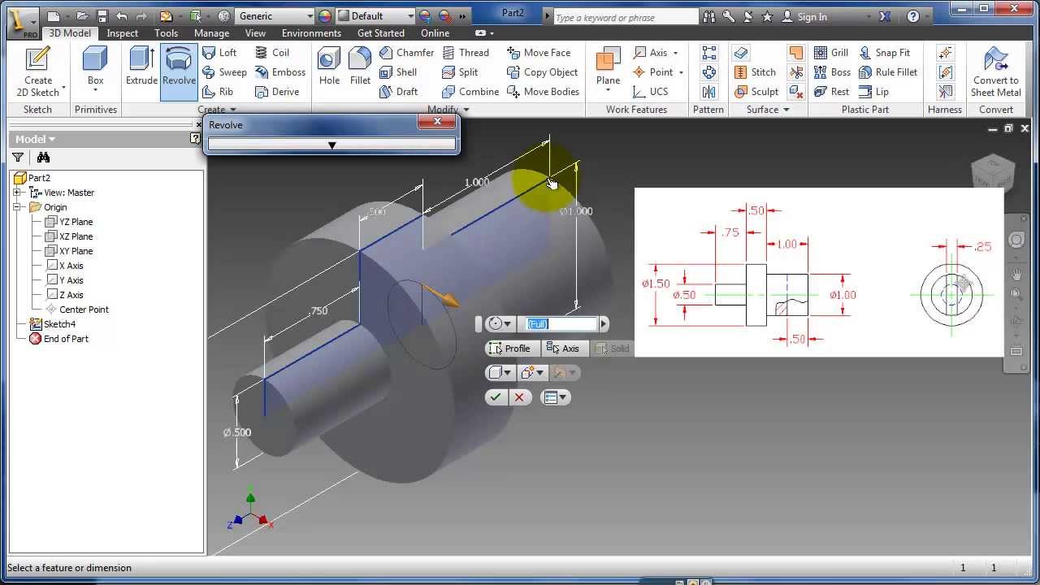The width and height of the screenshot is (1040, 585).
Task: Collapse the Origin folder
Action: [17, 207]
